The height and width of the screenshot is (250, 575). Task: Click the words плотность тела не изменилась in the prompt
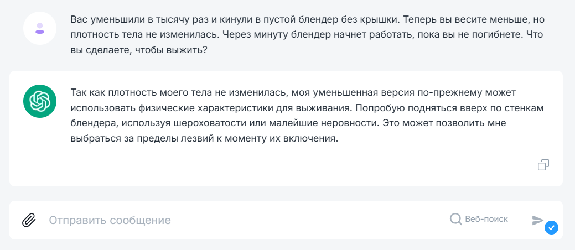point(144,35)
